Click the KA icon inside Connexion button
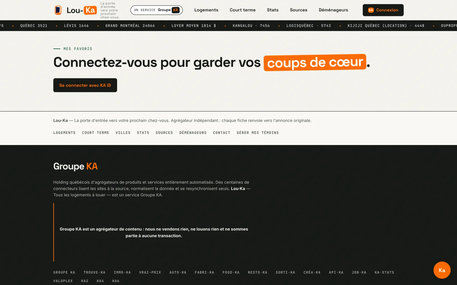Screen dimensions: 457x285 pos(371,10)
